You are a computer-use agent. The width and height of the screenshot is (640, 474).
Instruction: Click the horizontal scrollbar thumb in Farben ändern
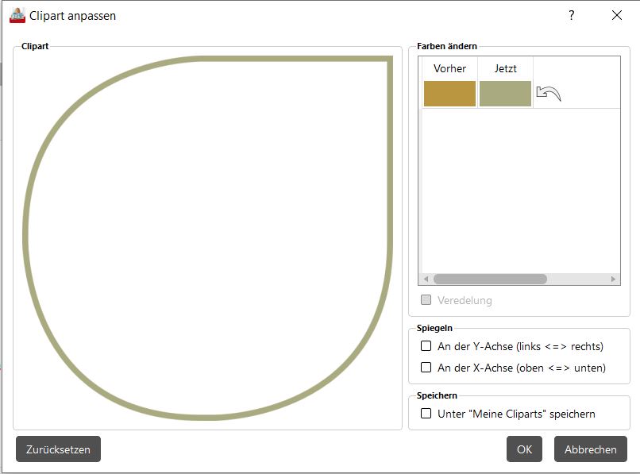pos(490,279)
